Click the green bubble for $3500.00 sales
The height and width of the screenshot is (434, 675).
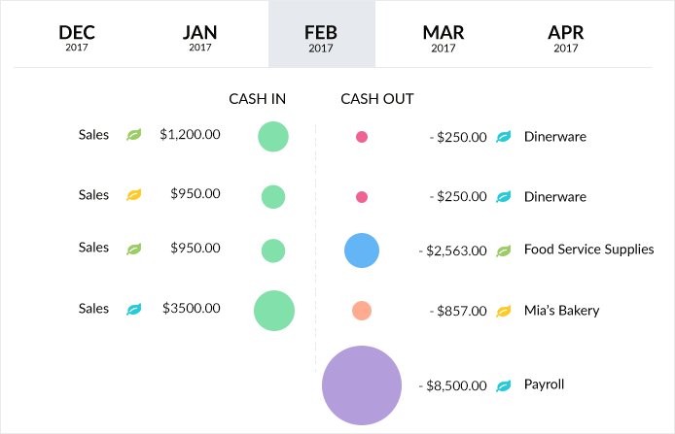274,311
